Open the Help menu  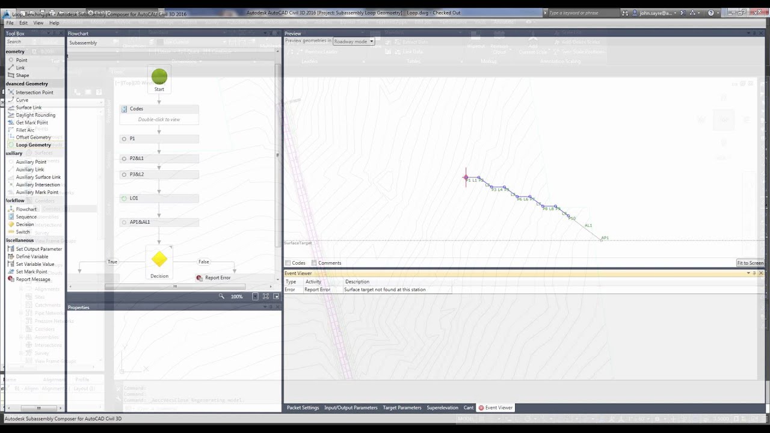[54, 23]
